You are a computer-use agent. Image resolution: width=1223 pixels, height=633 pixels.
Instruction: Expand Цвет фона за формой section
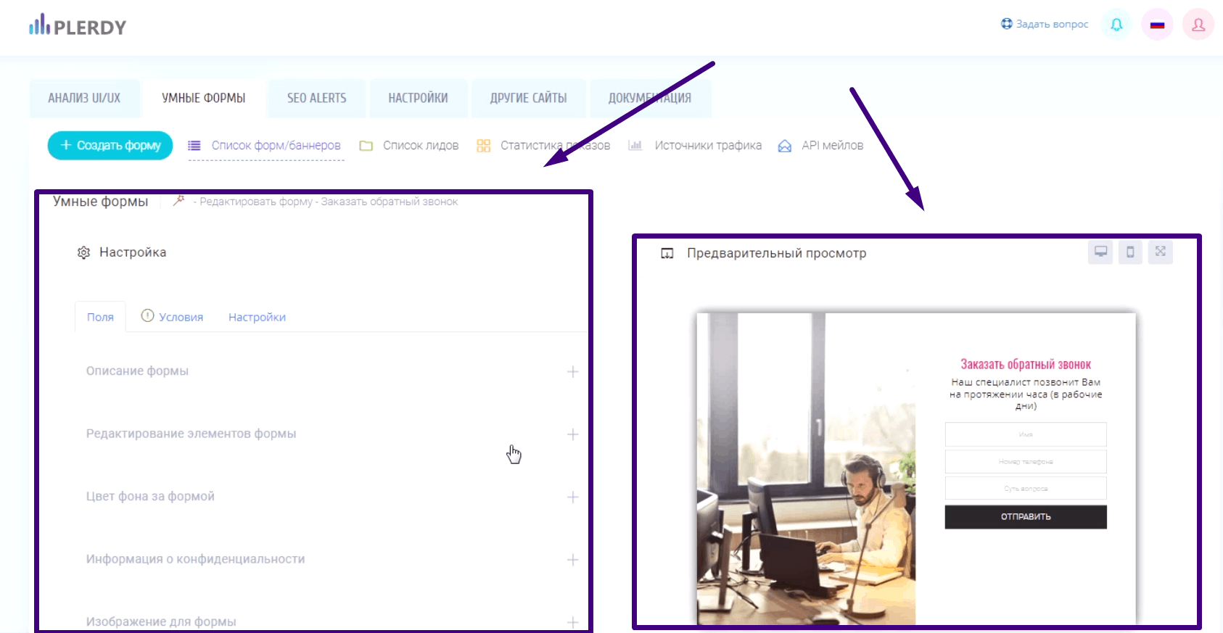[572, 497]
